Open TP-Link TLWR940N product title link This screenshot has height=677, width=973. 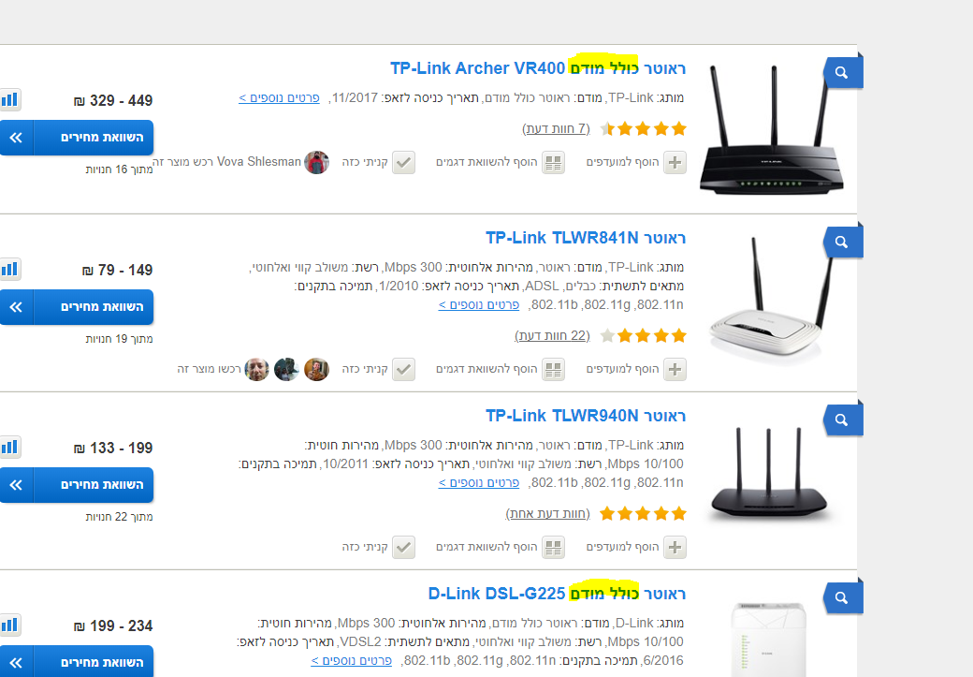(585, 416)
